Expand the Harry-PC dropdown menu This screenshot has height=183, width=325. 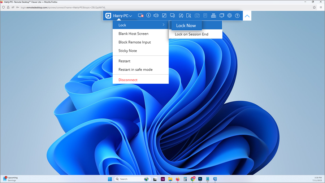pyautogui.click(x=122, y=16)
